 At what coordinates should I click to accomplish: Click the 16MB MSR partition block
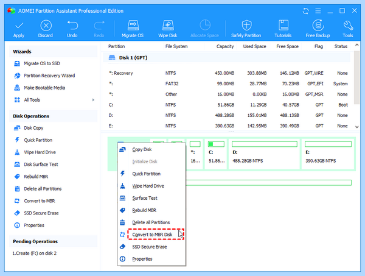tap(195, 154)
